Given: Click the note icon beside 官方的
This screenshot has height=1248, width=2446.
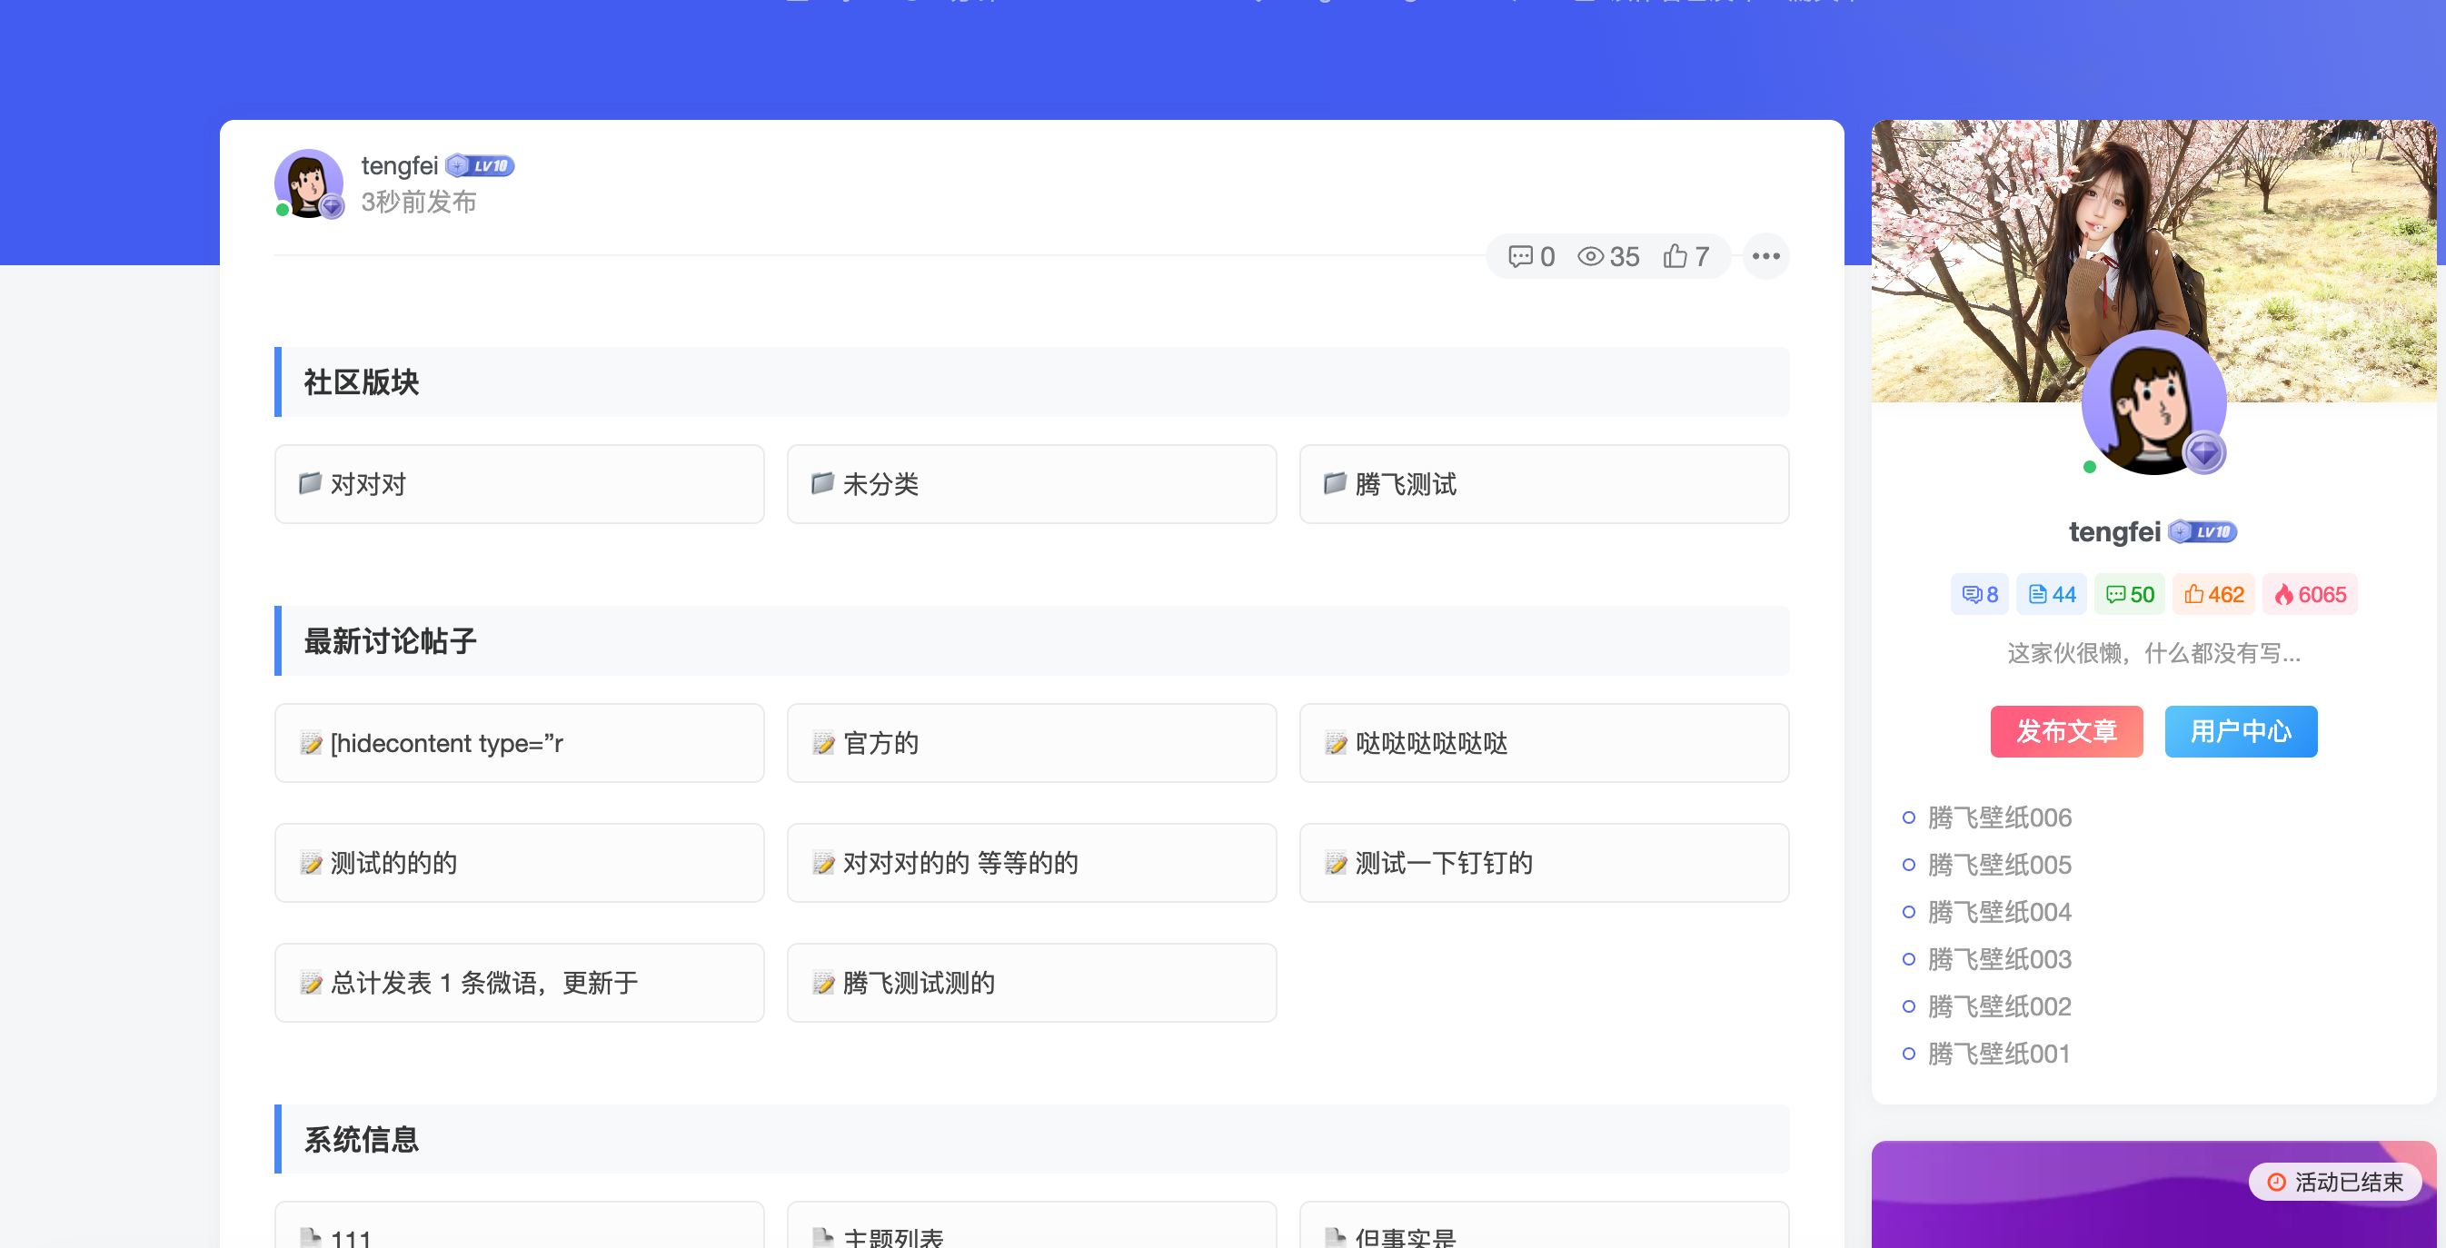Looking at the screenshot, I should coord(823,743).
